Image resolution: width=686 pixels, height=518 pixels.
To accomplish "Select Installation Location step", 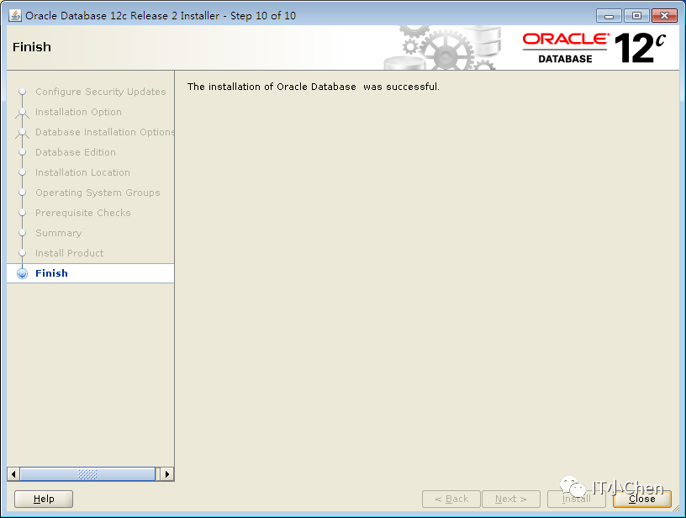I will (82, 172).
